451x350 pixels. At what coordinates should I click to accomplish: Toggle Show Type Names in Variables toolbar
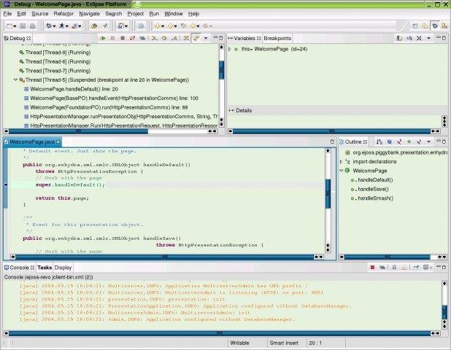pyautogui.click(x=399, y=38)
